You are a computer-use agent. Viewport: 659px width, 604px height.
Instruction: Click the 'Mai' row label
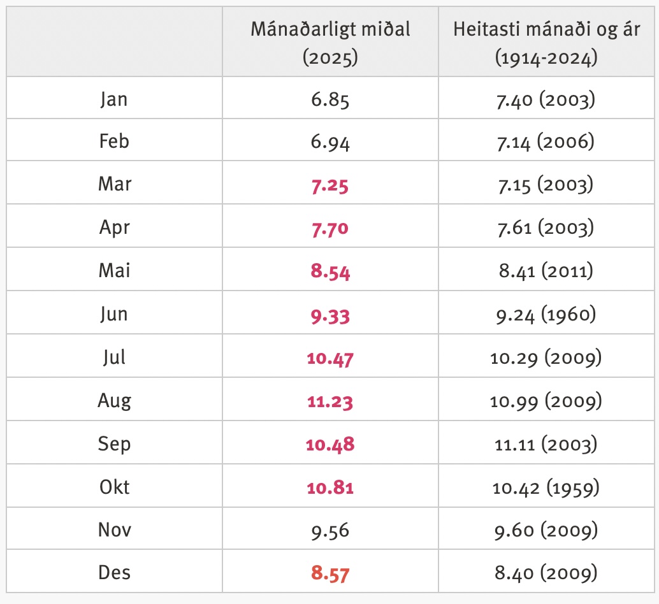[114, 271]
